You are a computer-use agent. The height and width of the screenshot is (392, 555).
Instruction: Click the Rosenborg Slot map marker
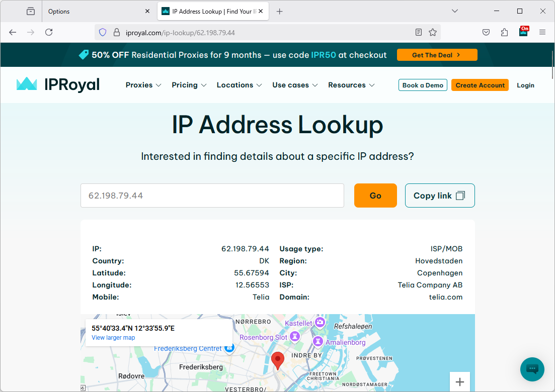(294, 336)
